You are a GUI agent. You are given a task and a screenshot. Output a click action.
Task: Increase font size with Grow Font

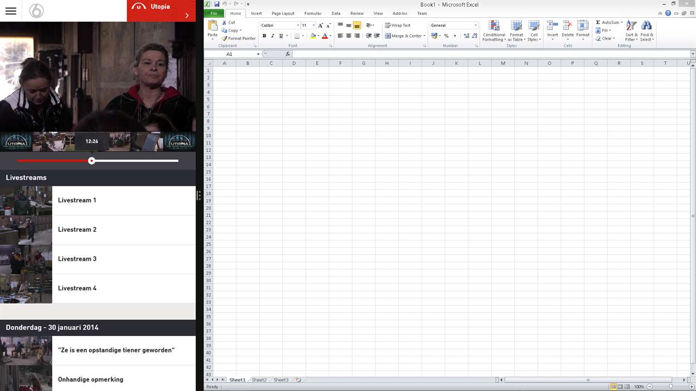[x=320, y=25]
